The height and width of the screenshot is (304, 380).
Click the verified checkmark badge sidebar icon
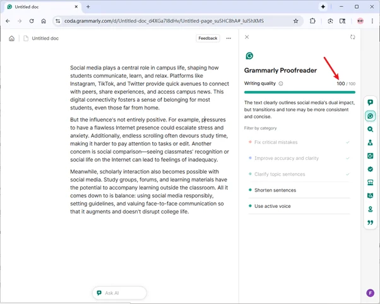(x=371, y=169)
